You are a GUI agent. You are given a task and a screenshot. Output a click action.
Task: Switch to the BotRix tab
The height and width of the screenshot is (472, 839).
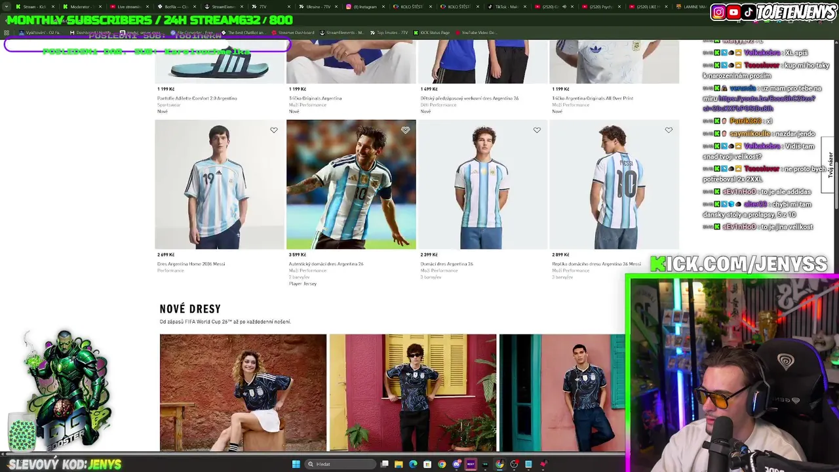pyautogui.click(x=176, y=7)
